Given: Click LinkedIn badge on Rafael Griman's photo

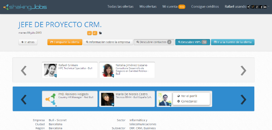Looking at the screenshot, I should coord(55,75).
